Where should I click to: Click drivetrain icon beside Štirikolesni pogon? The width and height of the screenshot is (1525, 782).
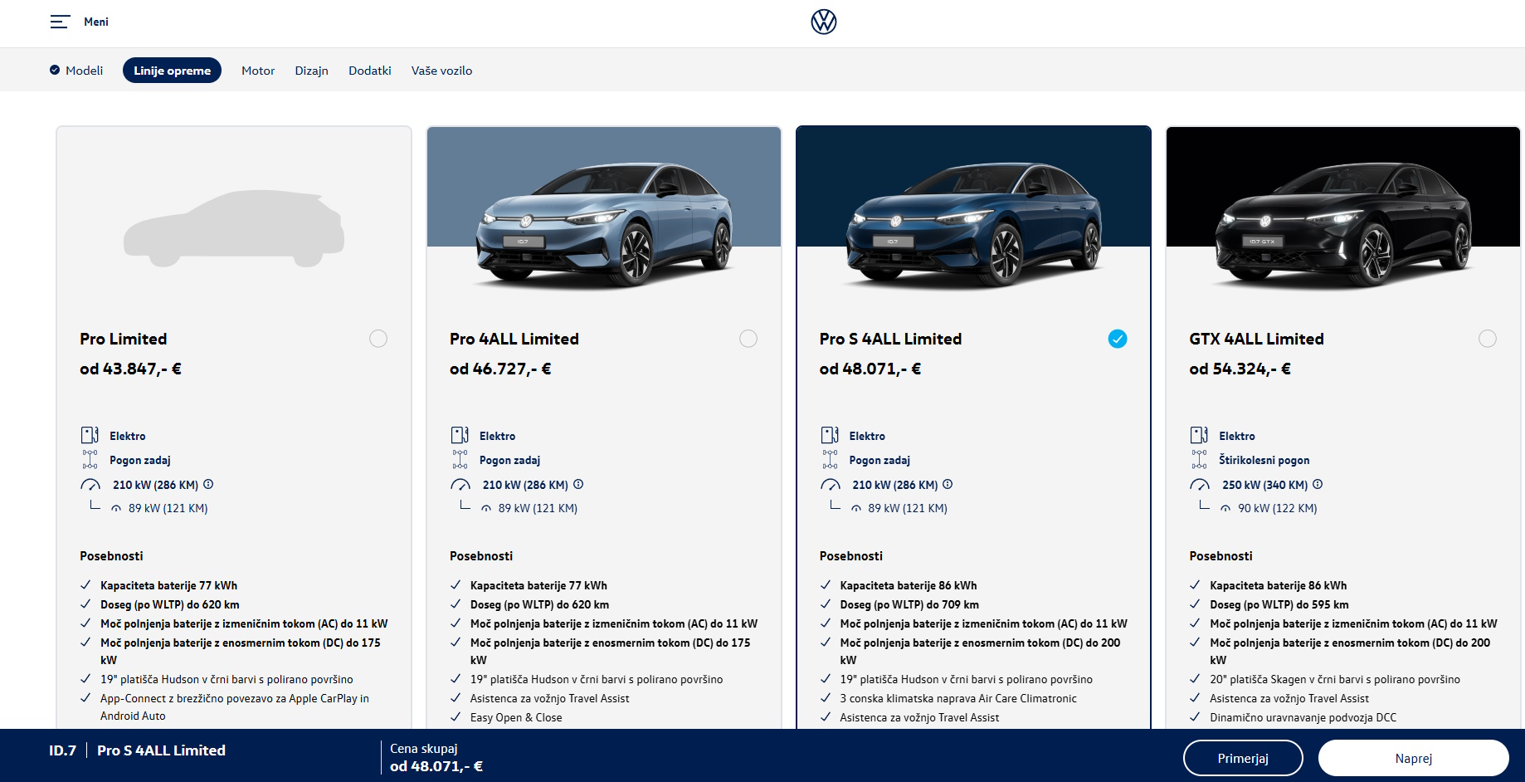(x=1199, y=459)
